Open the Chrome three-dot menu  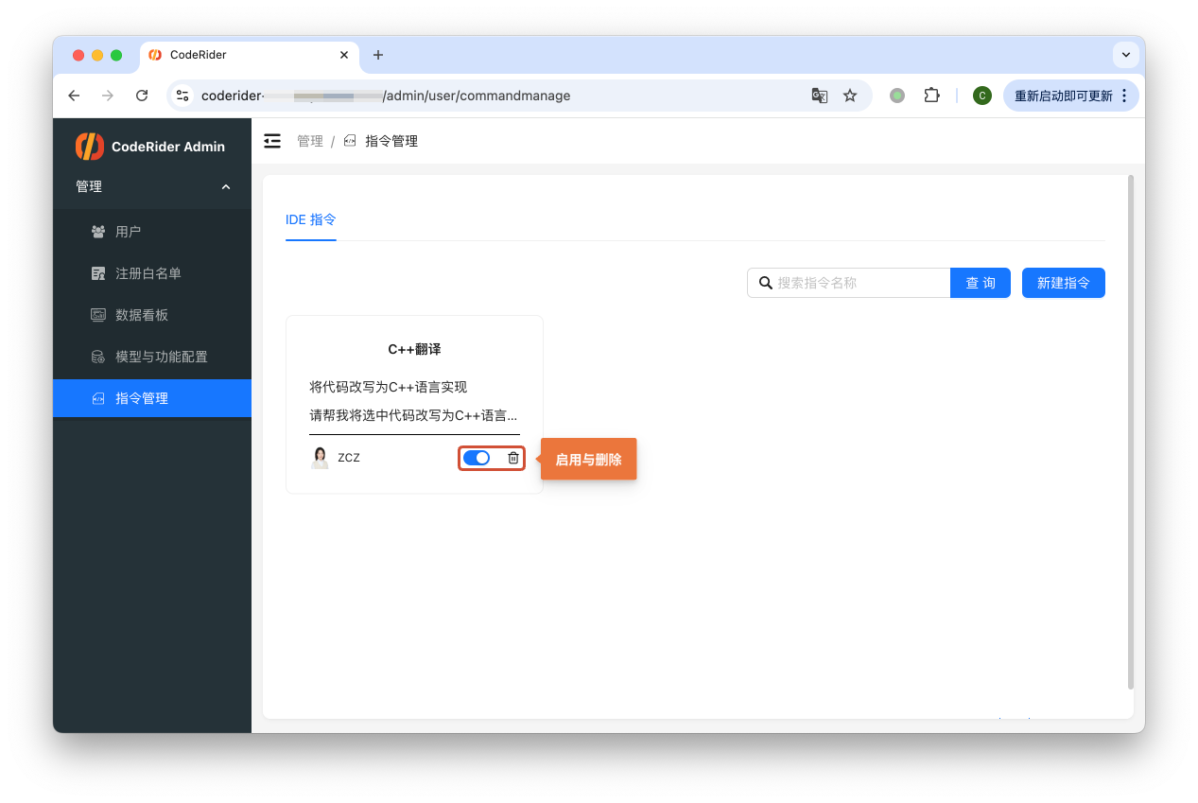coord(1123,96)
